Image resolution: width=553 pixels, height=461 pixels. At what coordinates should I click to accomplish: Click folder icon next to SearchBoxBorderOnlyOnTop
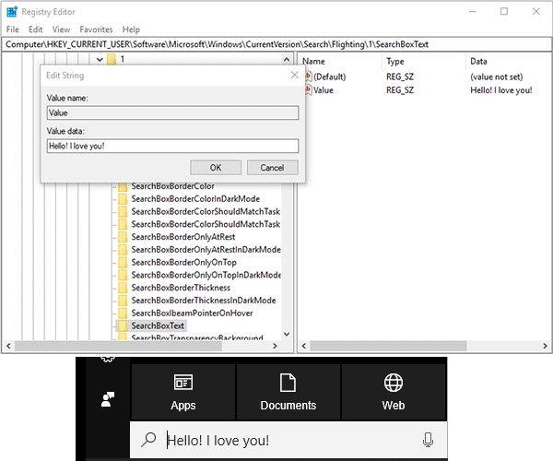click(x=123, y=263)
